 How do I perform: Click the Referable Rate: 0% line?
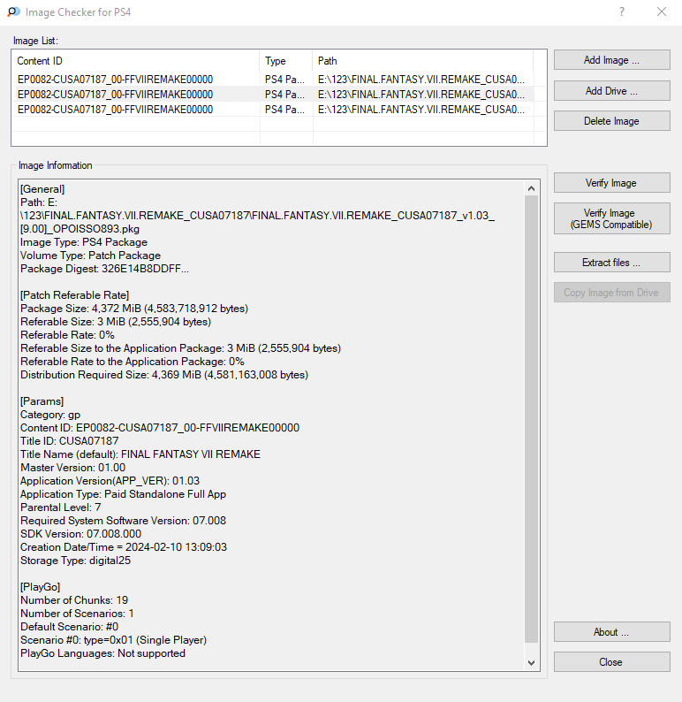click(67, 335)
